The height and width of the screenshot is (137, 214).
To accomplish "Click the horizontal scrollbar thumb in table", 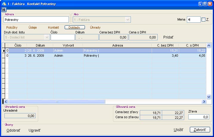I will click(57, 101).
